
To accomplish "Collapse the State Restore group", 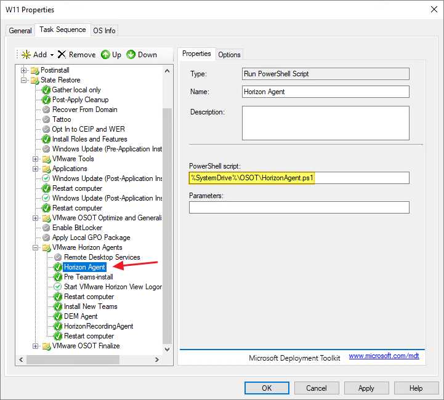I will point(24,80).
